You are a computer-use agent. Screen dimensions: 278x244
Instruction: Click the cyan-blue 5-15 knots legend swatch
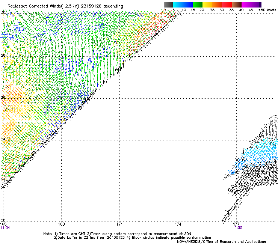click(183, 5)
